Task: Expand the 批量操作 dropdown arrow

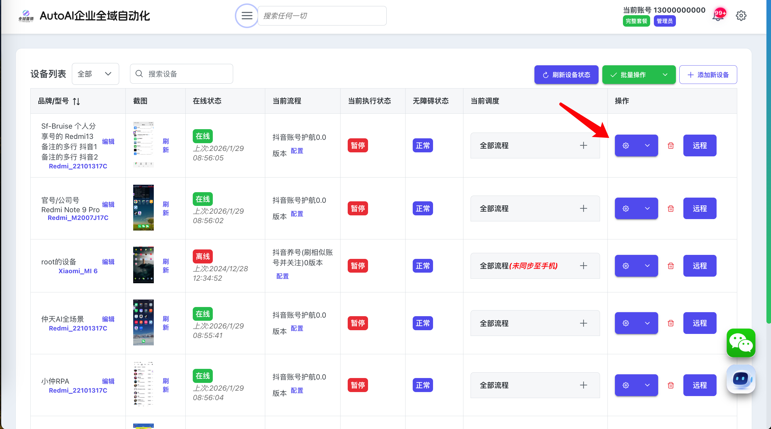Action: click(665, 75)
